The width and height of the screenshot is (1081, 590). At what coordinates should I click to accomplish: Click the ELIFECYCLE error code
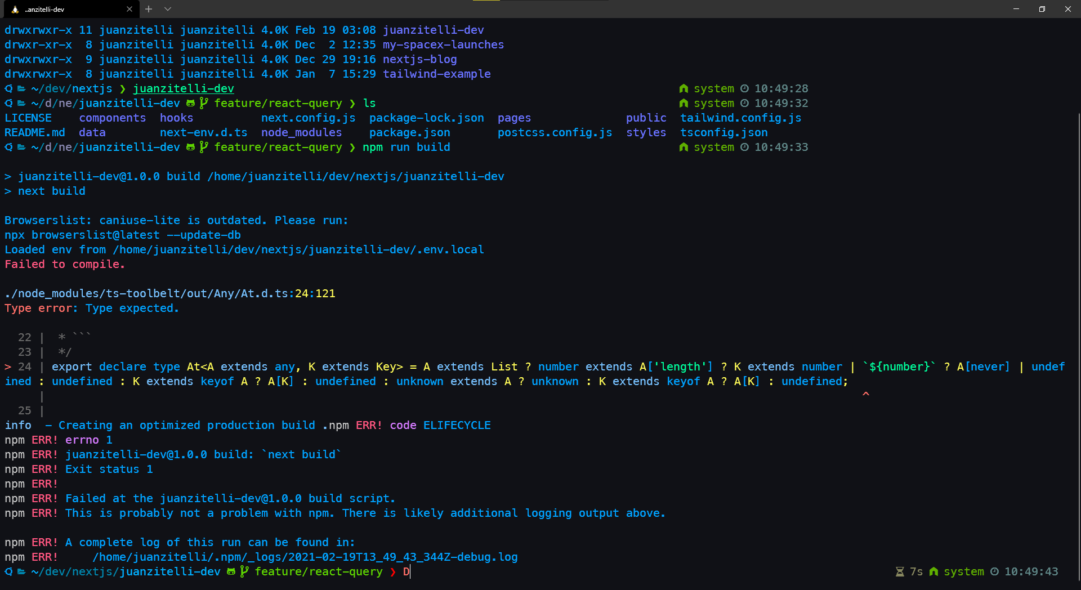457,425
